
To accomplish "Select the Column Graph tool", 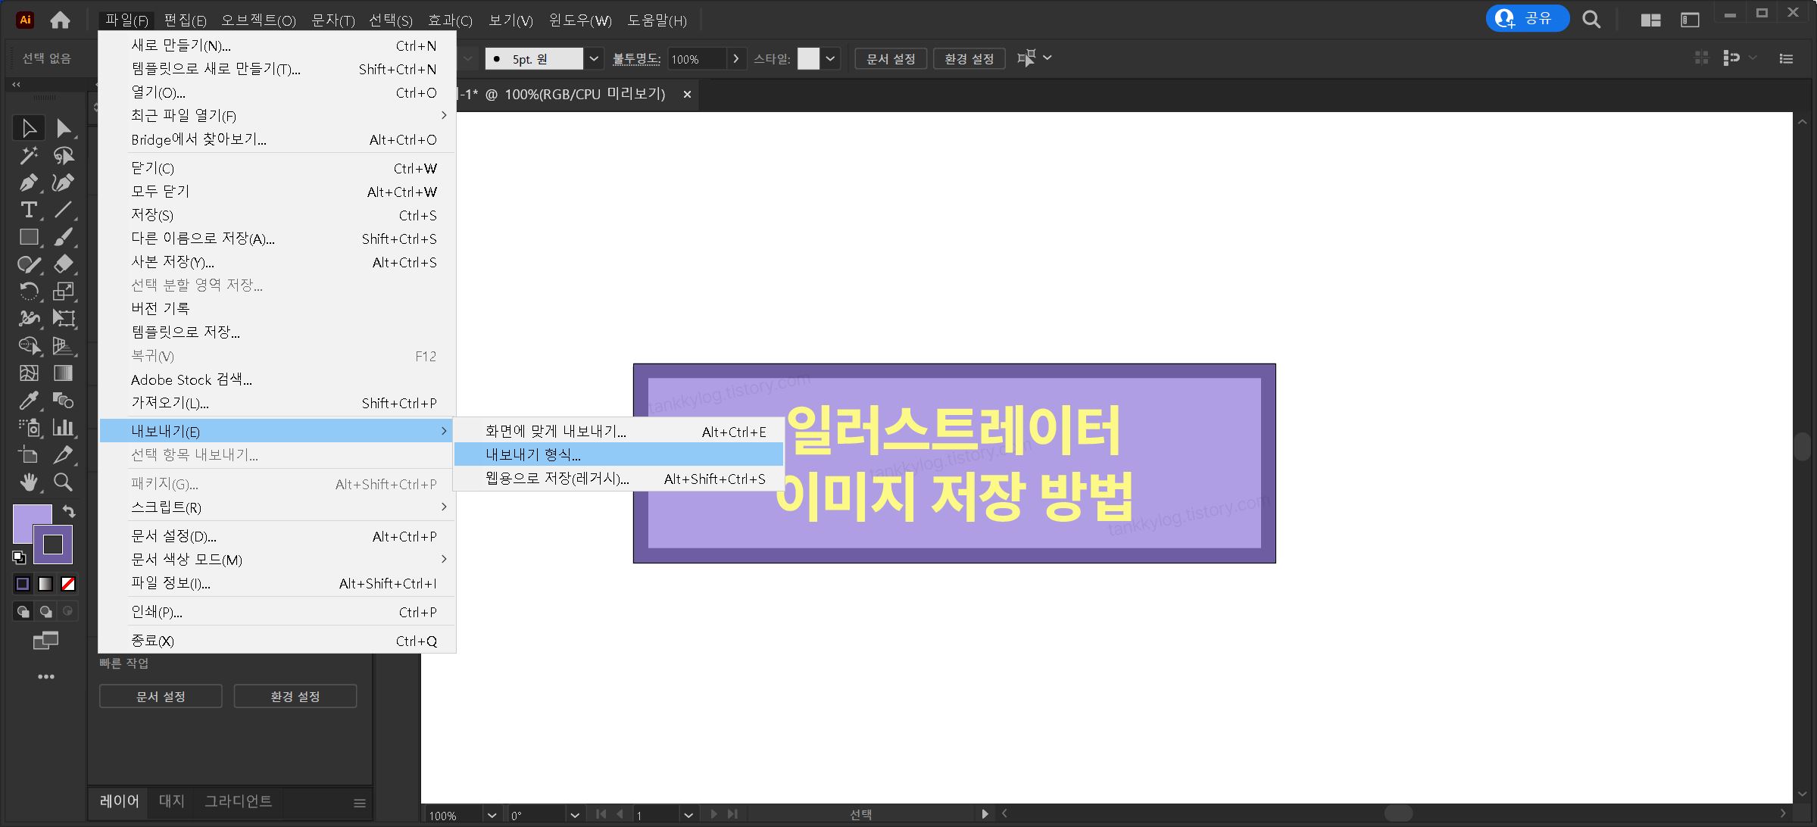I will pyautogui.click(x=64, y=428).
